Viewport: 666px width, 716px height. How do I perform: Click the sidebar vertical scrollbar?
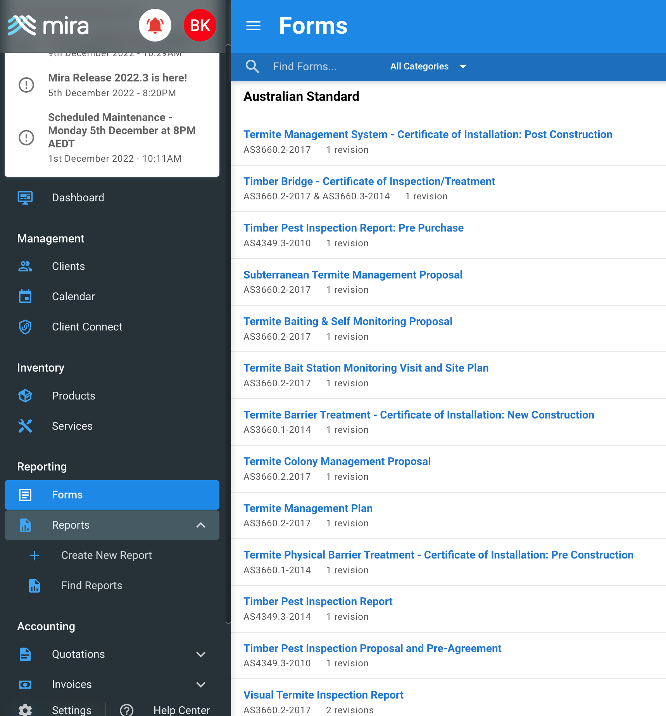click(228, 334)
